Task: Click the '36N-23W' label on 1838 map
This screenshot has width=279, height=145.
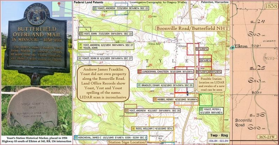Action: coord(267,137)
